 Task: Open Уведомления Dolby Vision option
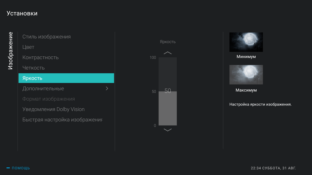pyautogui.click(x=53, y=109)
